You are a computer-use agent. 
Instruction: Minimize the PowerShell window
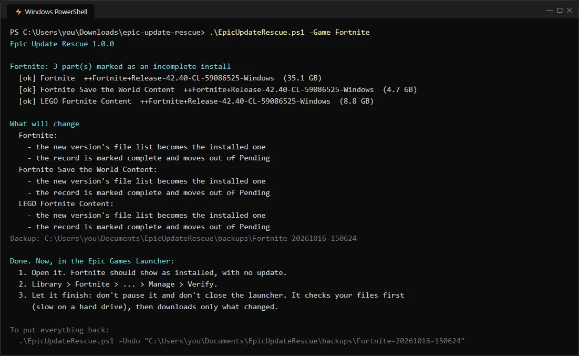(550, 11)
